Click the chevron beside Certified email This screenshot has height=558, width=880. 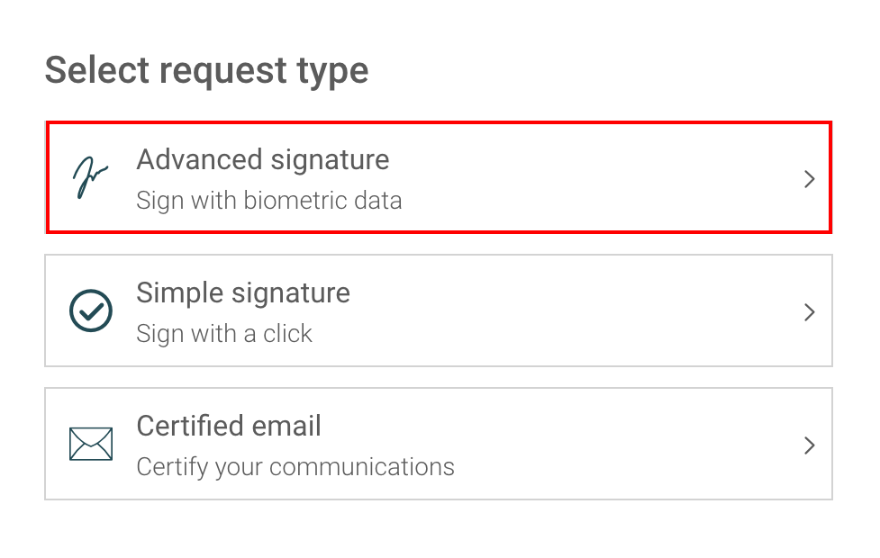point(809,445)
